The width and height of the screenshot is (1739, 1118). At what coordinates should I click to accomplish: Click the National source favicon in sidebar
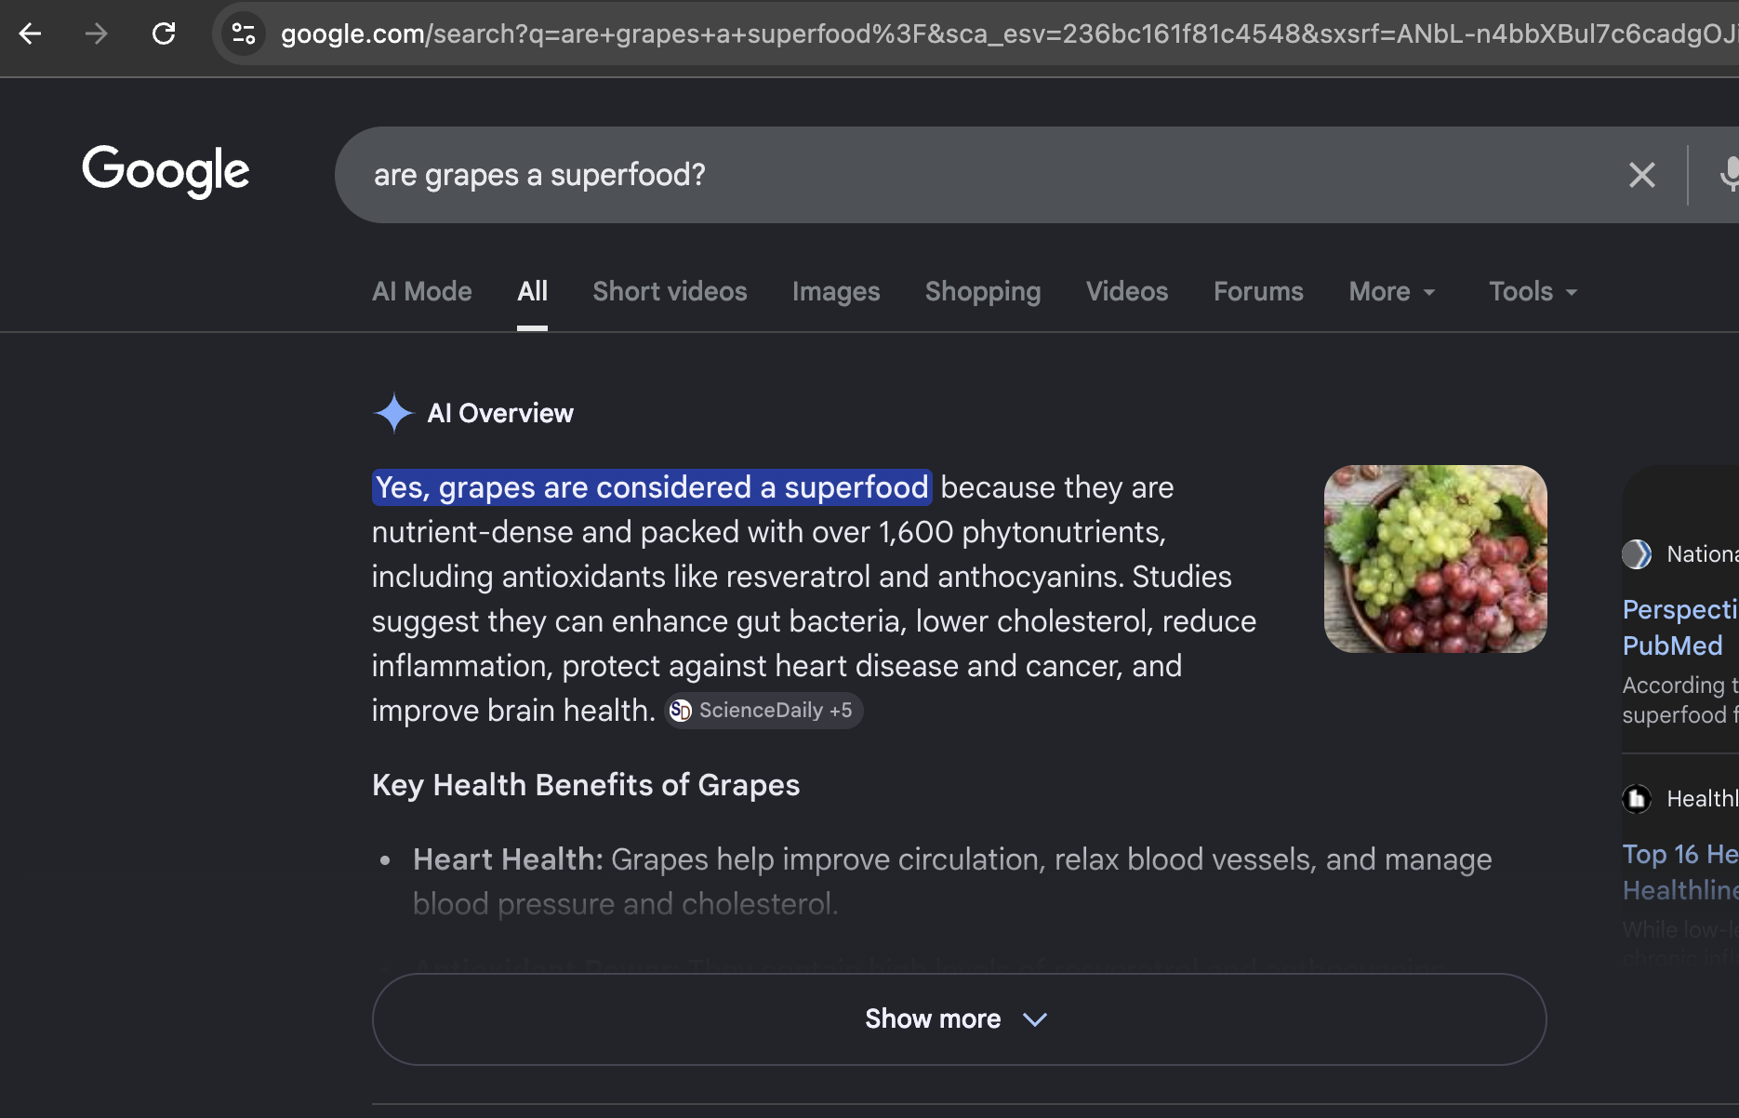coord(1637,554)
